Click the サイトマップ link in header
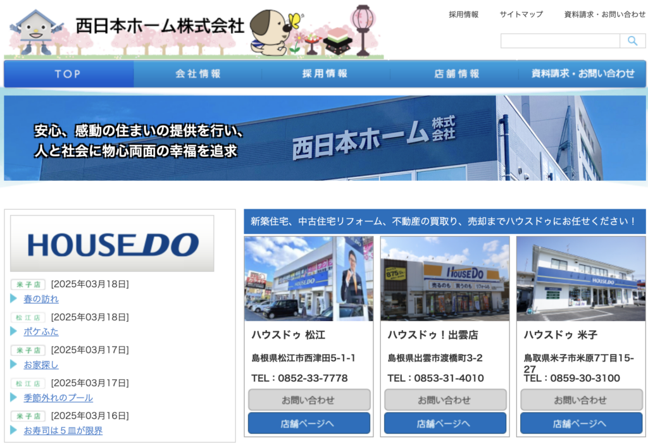 tap(521, 15)
